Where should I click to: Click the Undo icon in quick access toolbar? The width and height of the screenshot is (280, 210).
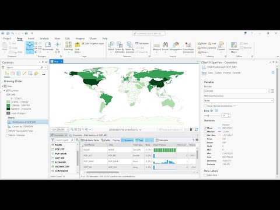coord(13,33)
